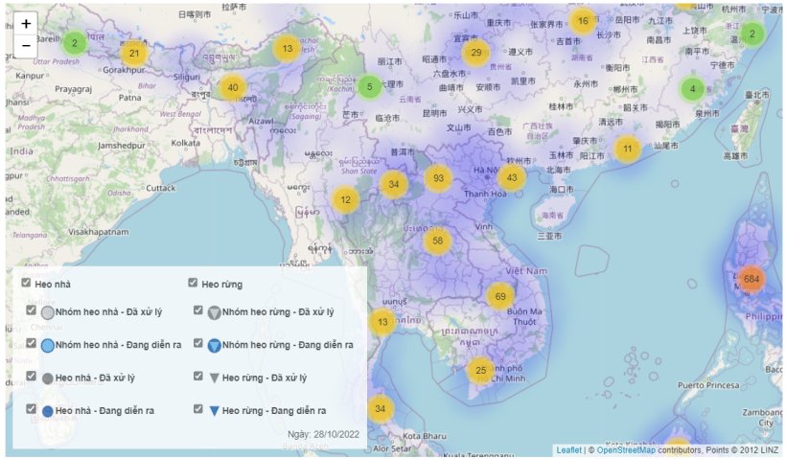Select the cluster marker labeled 69
Viewport: 786px width, 459px height.
tap(499, 296)
